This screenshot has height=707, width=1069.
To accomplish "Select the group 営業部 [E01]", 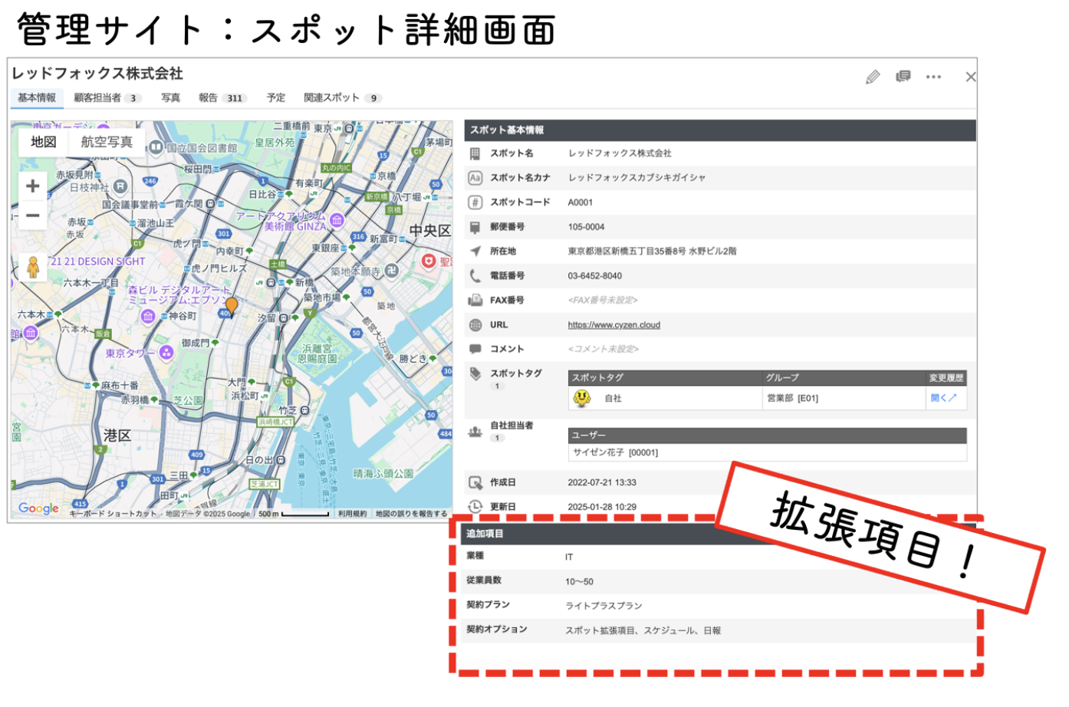I will pyautogui.click(x=792, y=398).
